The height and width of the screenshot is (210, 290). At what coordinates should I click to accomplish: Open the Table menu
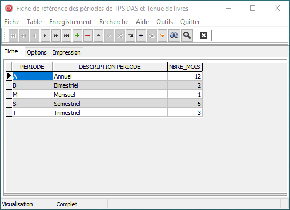click(x=34, y=22)
